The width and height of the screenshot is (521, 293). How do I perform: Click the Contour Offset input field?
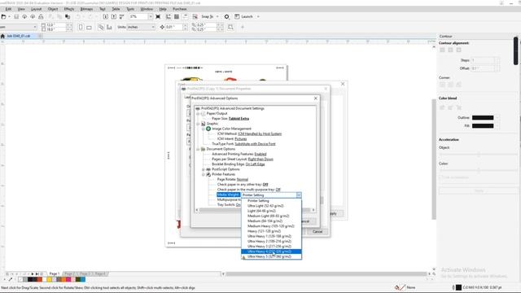pyautogui.click(x=483, y=68)
